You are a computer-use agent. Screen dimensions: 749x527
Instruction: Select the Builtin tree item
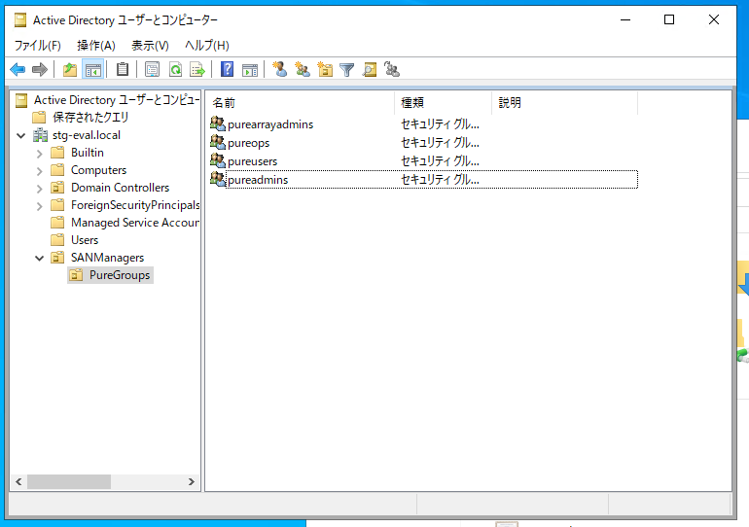pos(87,153)
